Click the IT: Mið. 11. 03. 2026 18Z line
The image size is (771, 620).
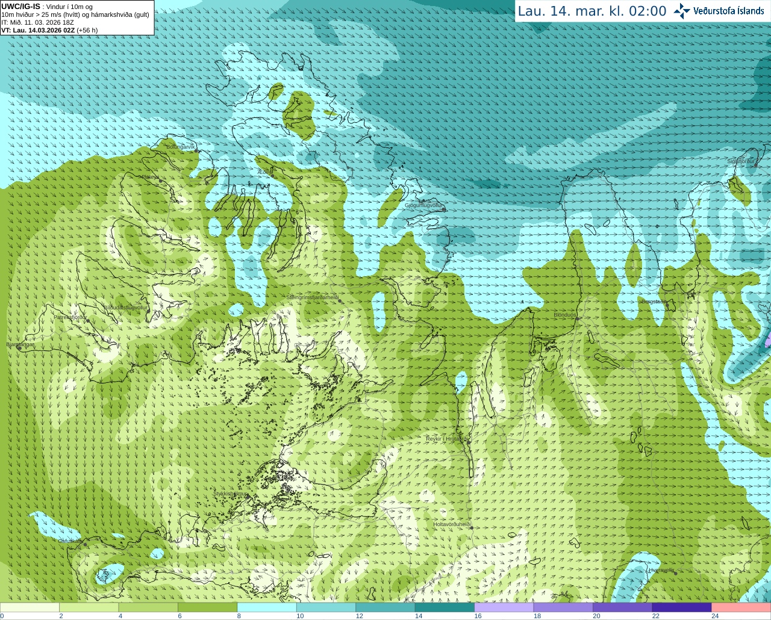37,22
